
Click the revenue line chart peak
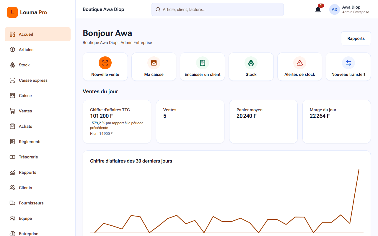click(x=359, y=170)
